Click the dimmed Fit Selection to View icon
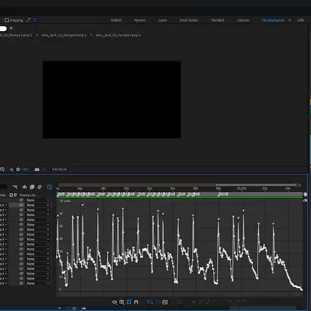The width and height of the screenshot is (311, 311). pos(158,302)
